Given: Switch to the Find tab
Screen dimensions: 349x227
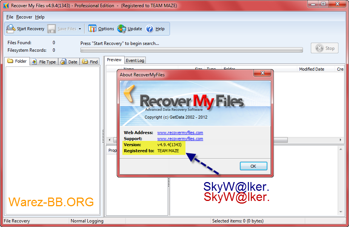Looking at the screenshot, I should (90, 62).
